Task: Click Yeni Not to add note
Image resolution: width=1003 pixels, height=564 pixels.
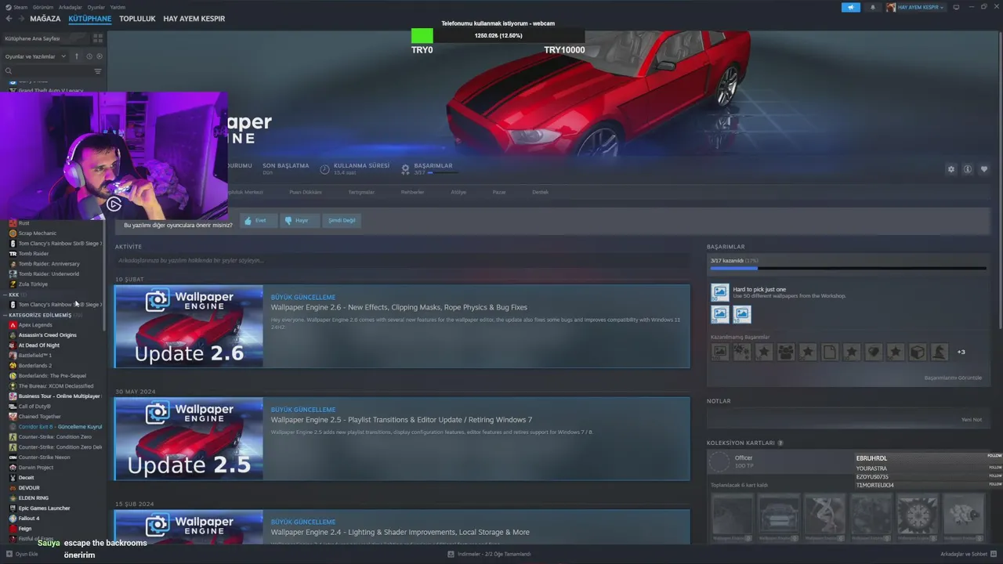Action: coord(971,419)
